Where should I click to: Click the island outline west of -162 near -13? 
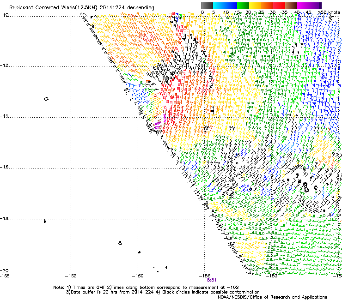click(x=46, y=99)
